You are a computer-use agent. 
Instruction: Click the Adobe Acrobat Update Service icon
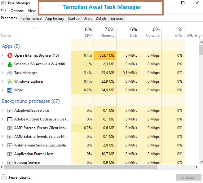(10, 119)
